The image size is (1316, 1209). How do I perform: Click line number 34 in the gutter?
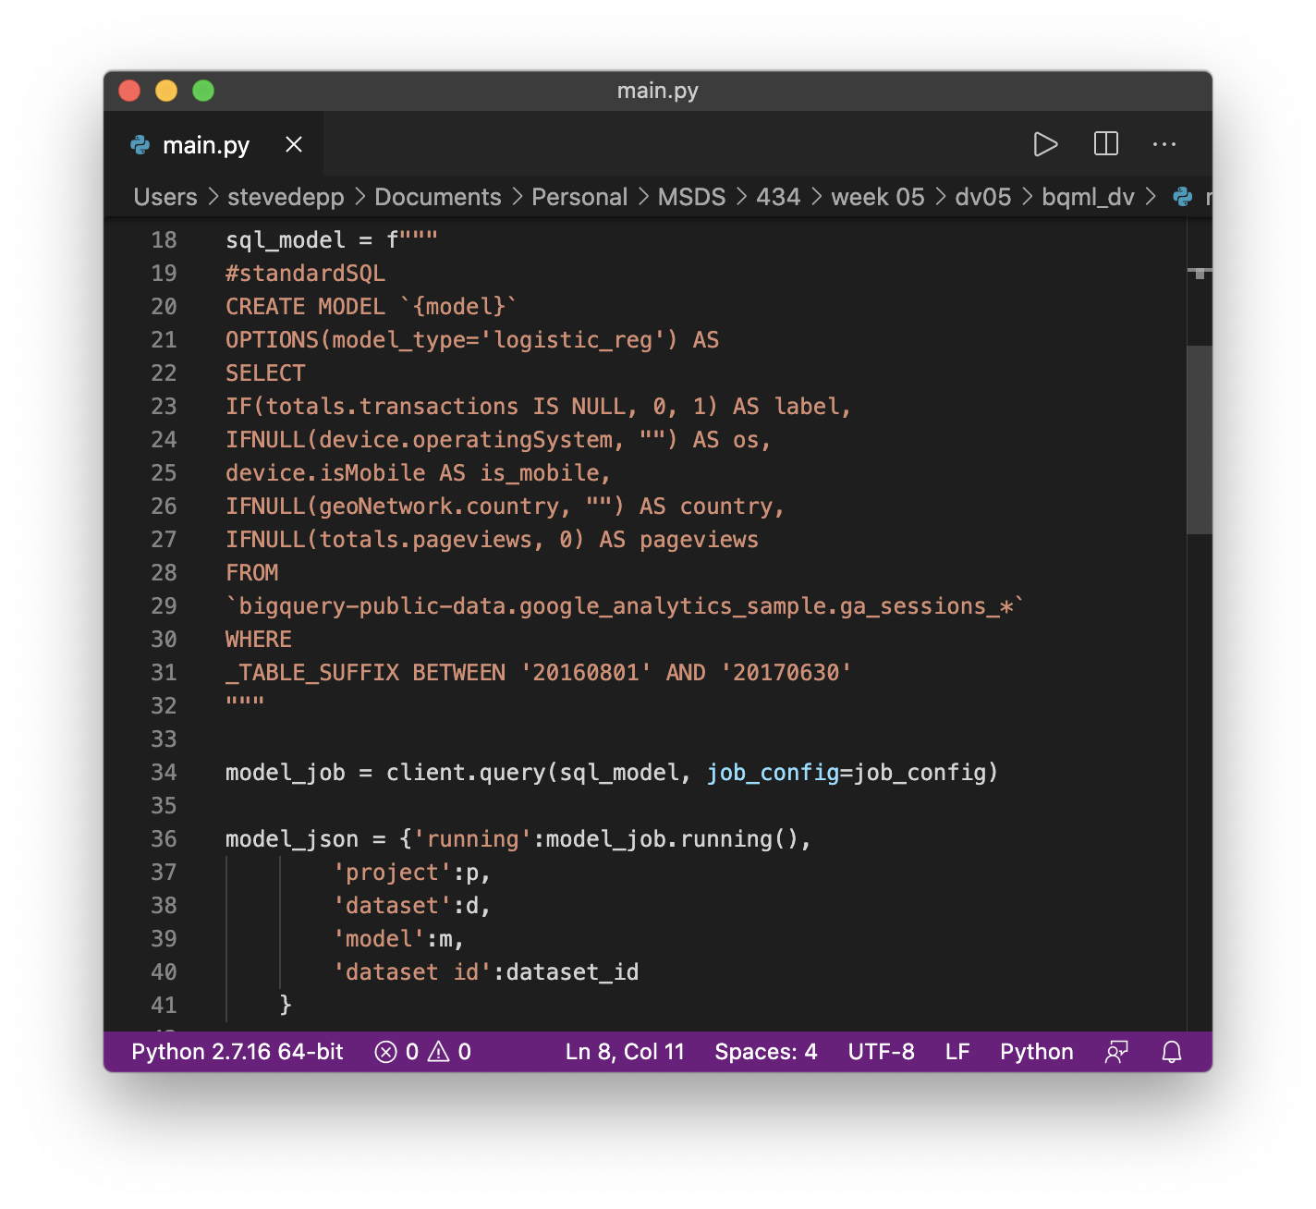[x=164, y=773]
